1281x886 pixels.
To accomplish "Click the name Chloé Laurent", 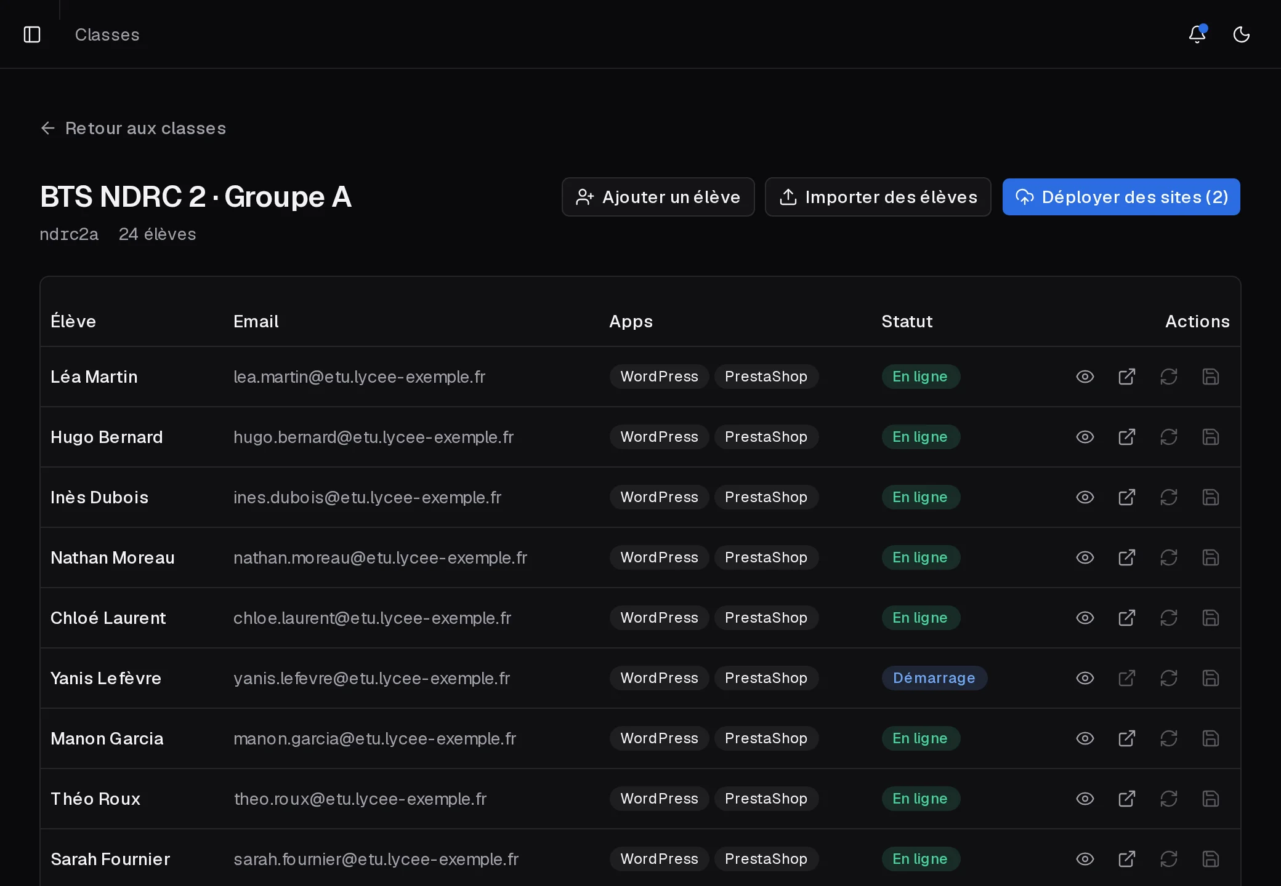I will (x=108, y=618).
